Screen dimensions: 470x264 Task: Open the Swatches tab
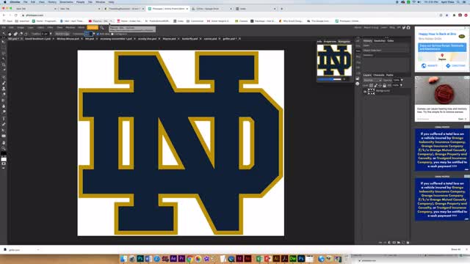pos(380,41)
